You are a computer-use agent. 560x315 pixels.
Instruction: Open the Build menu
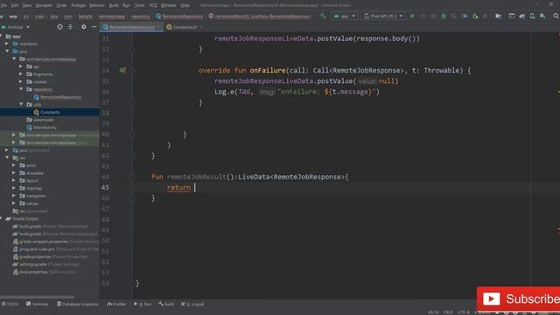114,5
